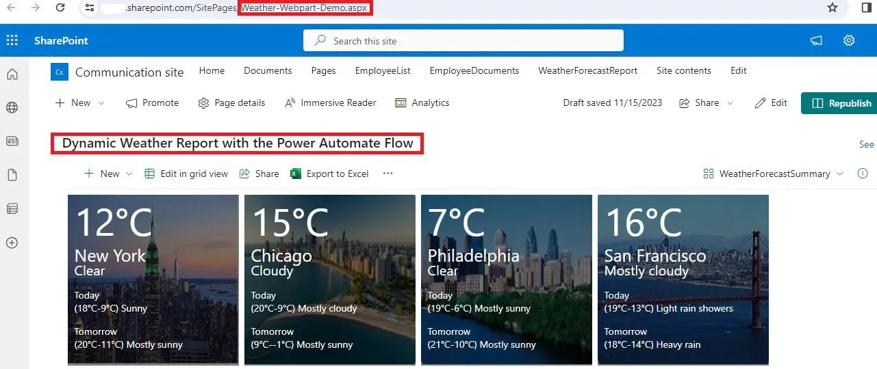The image size is (877, 369).
Task: Open the list toolbar more options ellipsis
Action: click(x=388, y=174)
